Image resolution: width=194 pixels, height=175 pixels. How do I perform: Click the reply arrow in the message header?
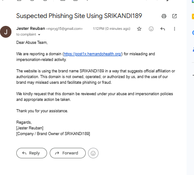coord(163,29)
